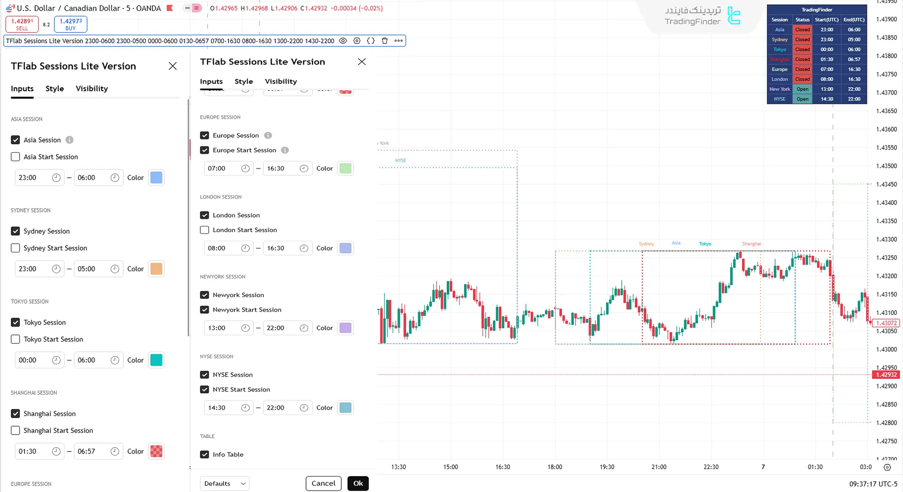Uncheck the London Session checkbox
903x492 pixels.
click(x=205, y=215)
